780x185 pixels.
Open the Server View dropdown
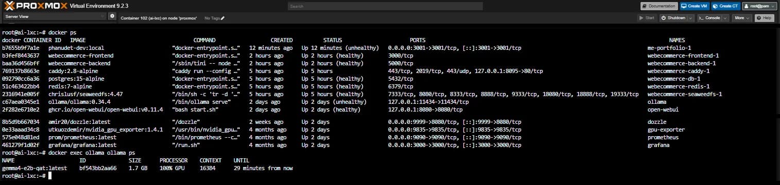pos(54,16)
